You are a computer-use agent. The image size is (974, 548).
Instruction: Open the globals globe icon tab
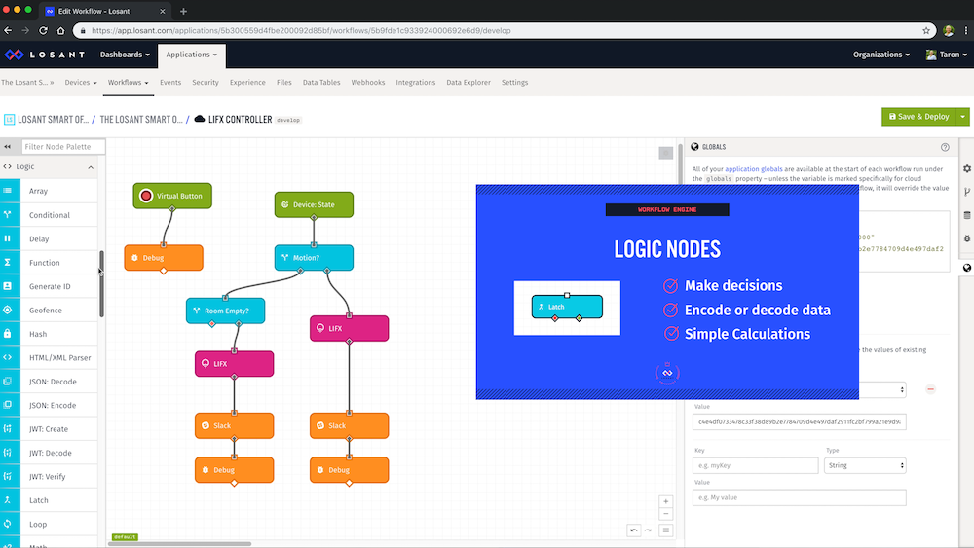[x=966, y=268]
